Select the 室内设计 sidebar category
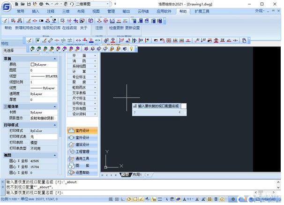This screenshot has width=284, height=205. (x=82, y=130)
